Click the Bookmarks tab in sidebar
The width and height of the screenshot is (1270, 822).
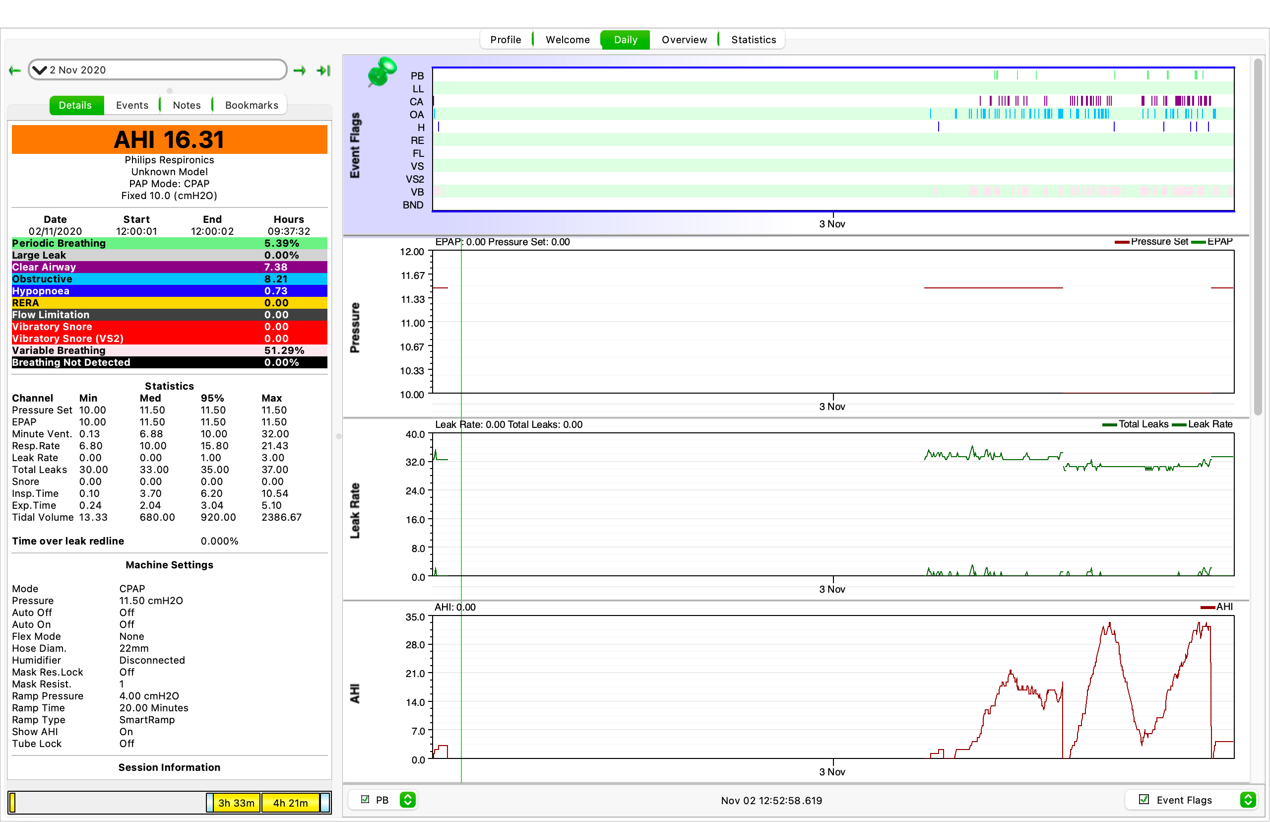[x=251, y=104]
